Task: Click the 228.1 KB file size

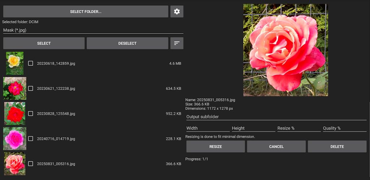Action: [173, 139]
